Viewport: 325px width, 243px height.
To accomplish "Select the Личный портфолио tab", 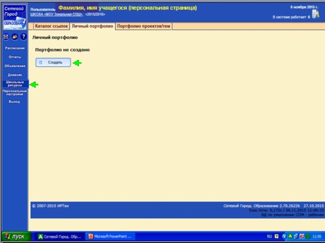I will (x=93, y=26).
